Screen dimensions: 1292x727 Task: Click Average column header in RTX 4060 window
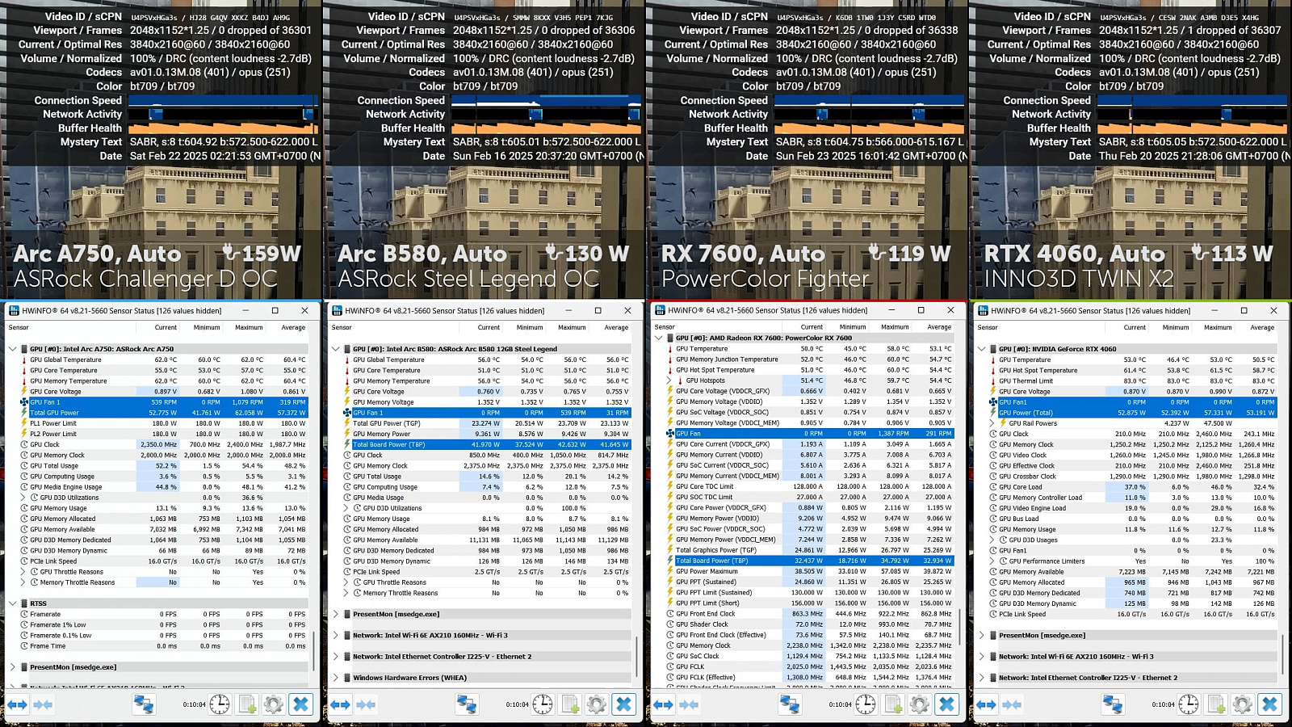pyautogui.click(x=1262, y=327)
